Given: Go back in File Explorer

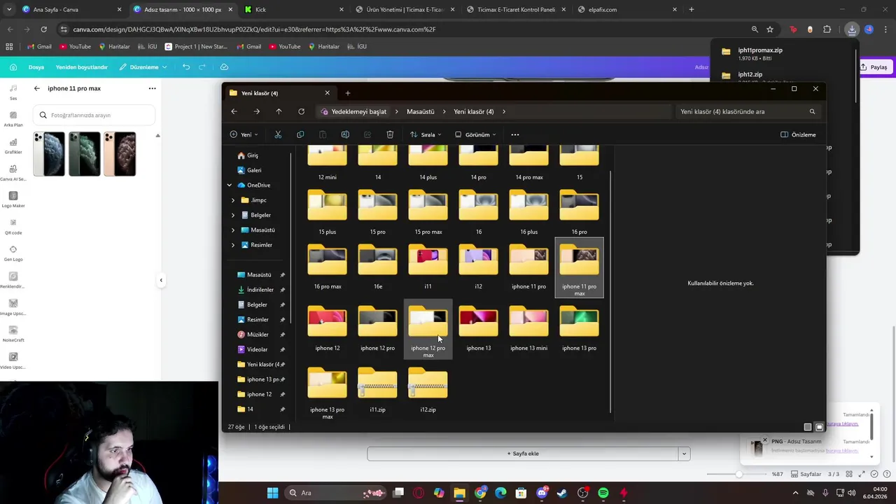Looking at the screenshot, I should 234,111.
